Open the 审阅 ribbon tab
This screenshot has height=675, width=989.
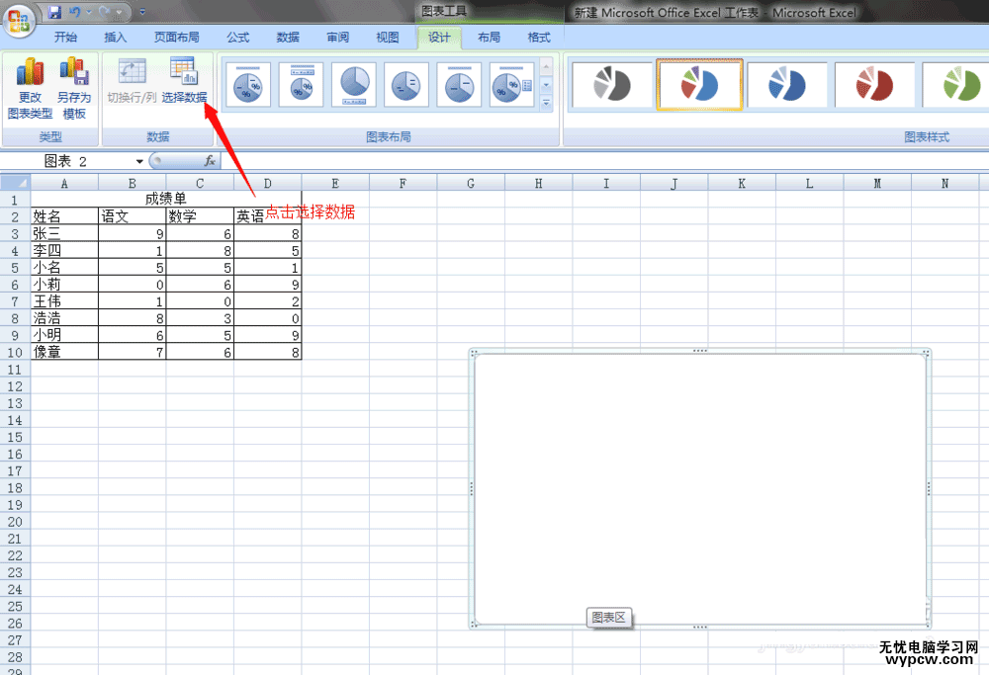click(x=338, y=38)
